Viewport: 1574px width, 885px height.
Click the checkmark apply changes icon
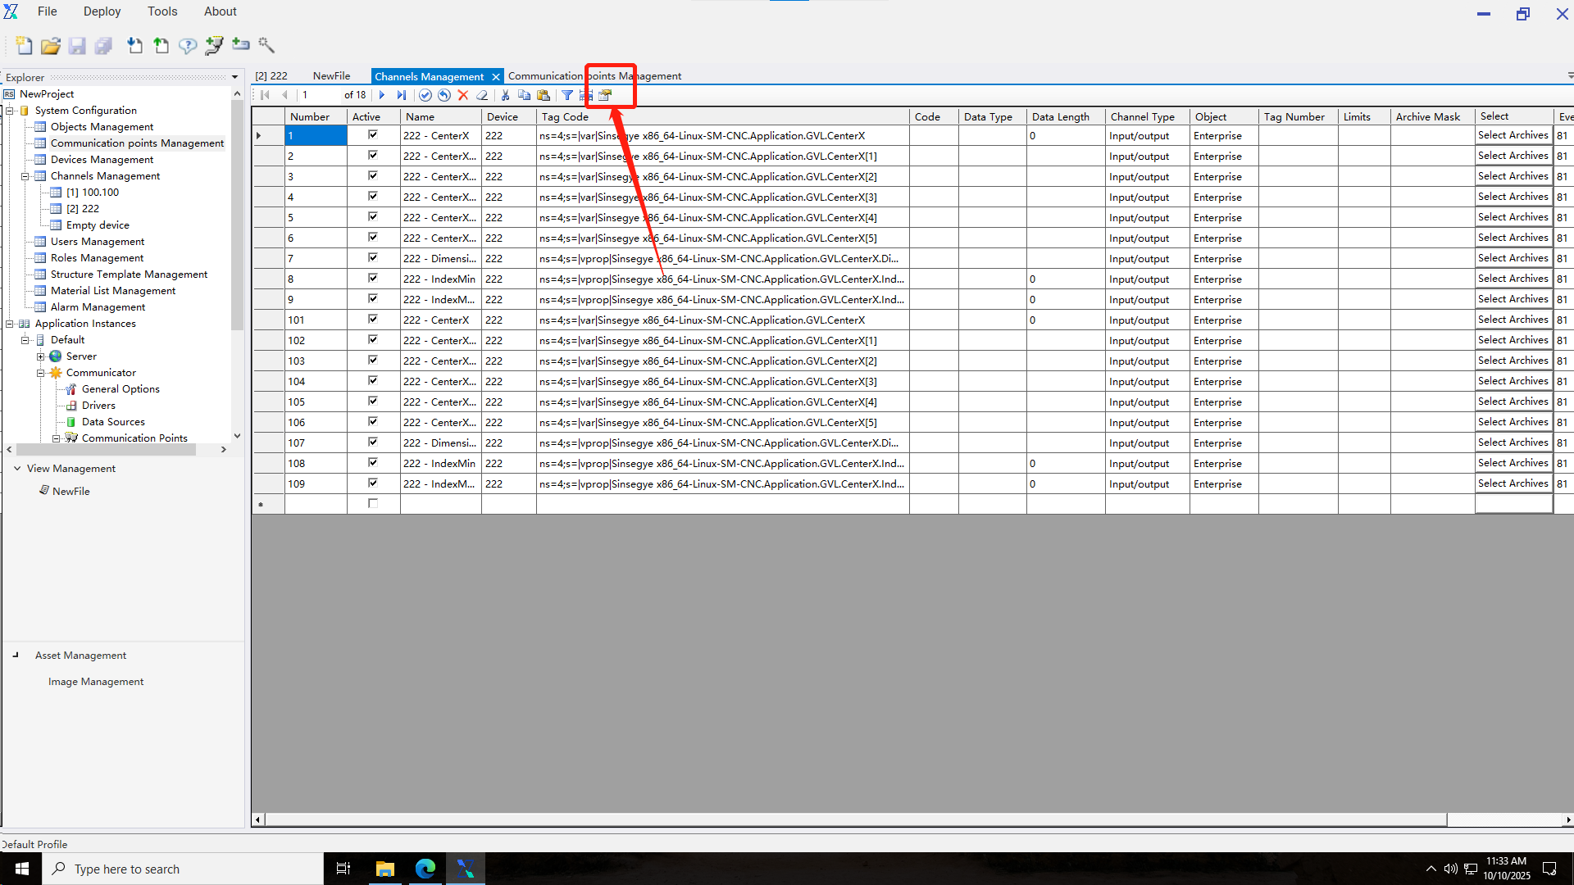pos(425,96)
